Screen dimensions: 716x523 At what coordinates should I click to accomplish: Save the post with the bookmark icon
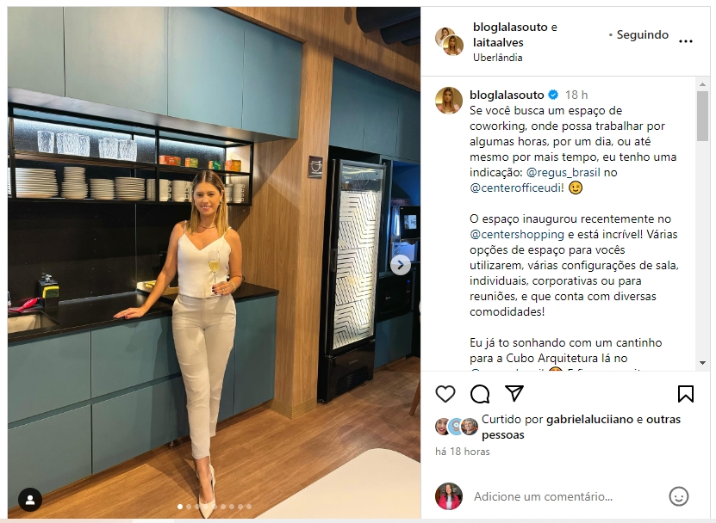[x=685, y=394]
